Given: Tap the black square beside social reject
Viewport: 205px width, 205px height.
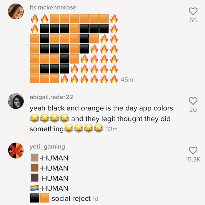Looking at the screenshot, I should (35, 198).
